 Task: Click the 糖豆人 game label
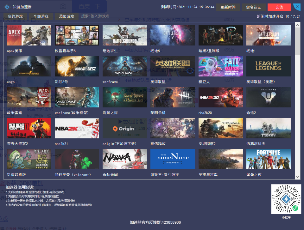(204, 82)
